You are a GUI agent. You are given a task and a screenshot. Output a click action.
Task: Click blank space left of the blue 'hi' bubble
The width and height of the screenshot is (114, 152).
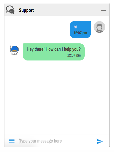tap(37, 29)
